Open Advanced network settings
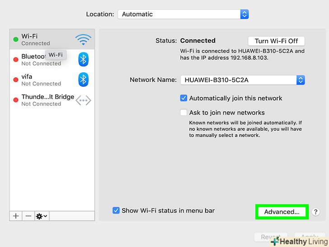 coord(282,212)
